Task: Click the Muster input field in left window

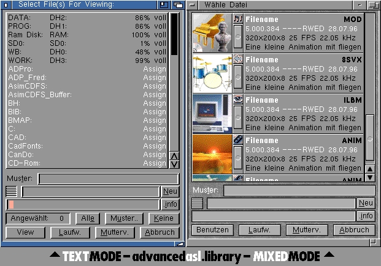Action: (109, 179)
